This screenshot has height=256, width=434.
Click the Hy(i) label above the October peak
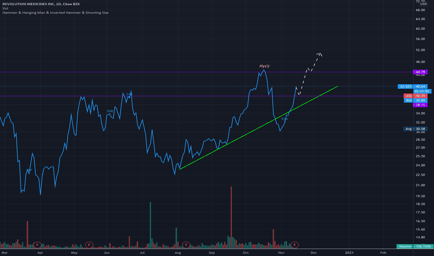coord(264,66)
